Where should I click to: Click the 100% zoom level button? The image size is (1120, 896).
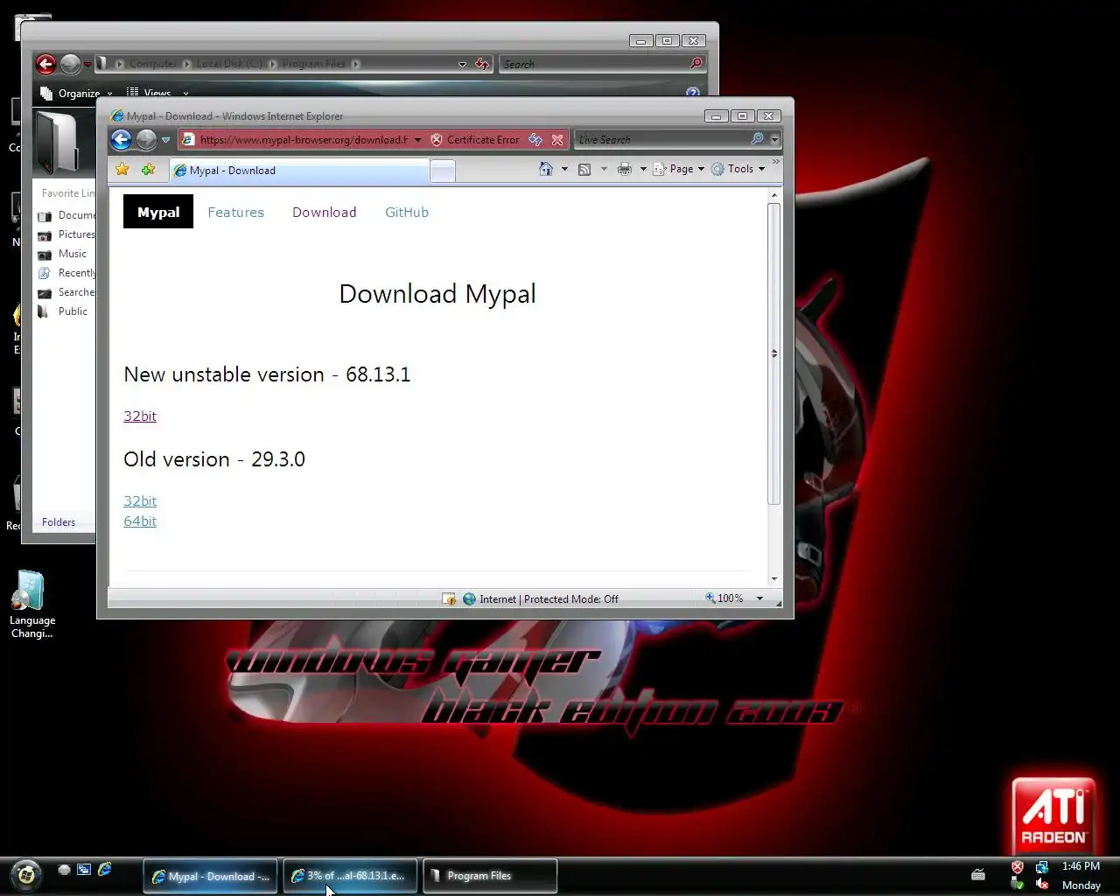(724, 598)
